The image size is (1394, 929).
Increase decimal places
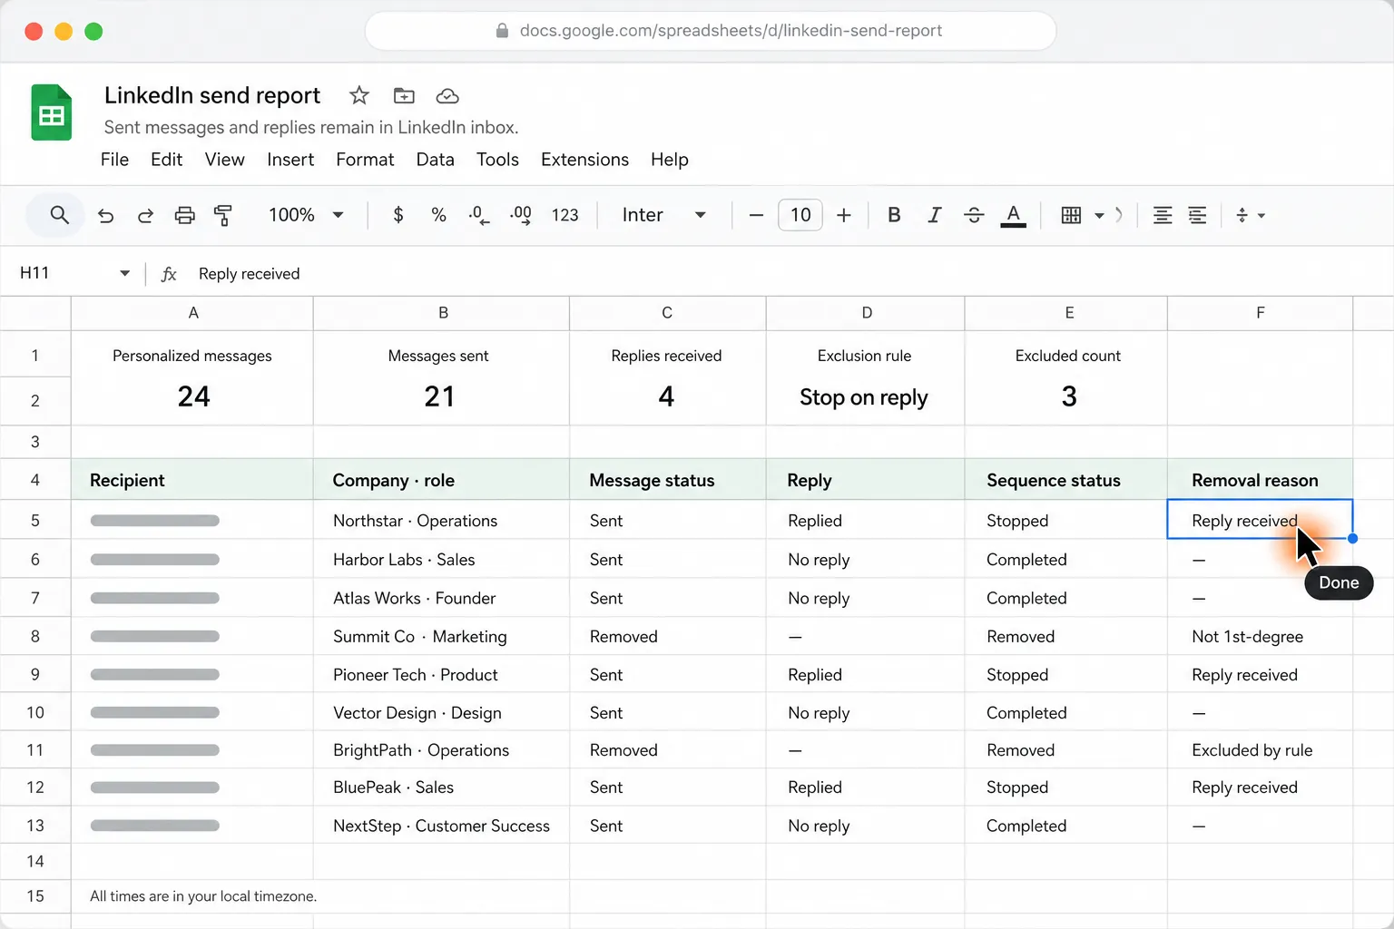pos(521,215)
